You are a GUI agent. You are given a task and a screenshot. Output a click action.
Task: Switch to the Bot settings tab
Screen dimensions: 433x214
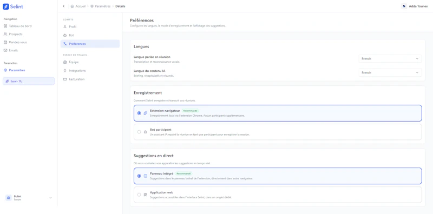point(90,35)
